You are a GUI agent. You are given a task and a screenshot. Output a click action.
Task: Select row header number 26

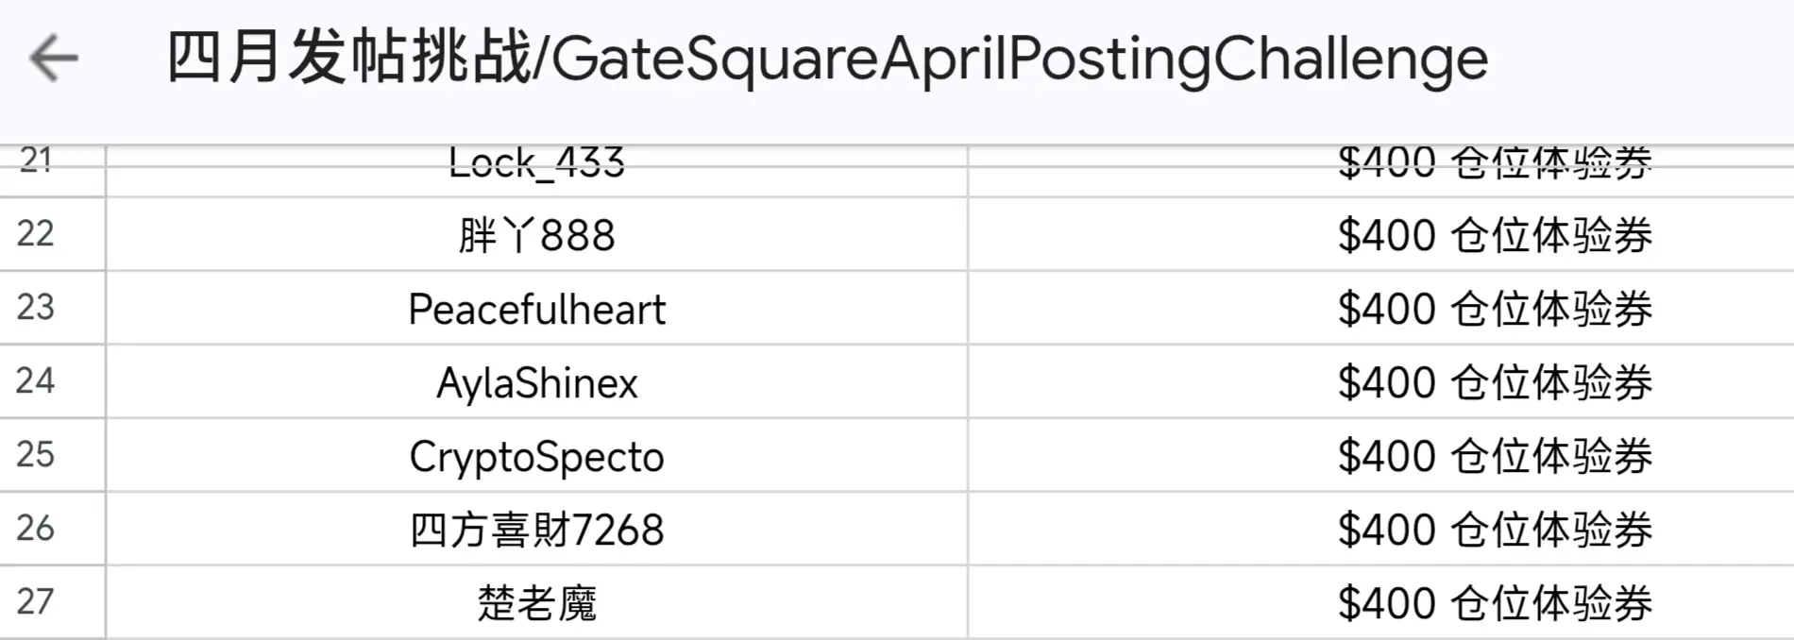[36, 529]
